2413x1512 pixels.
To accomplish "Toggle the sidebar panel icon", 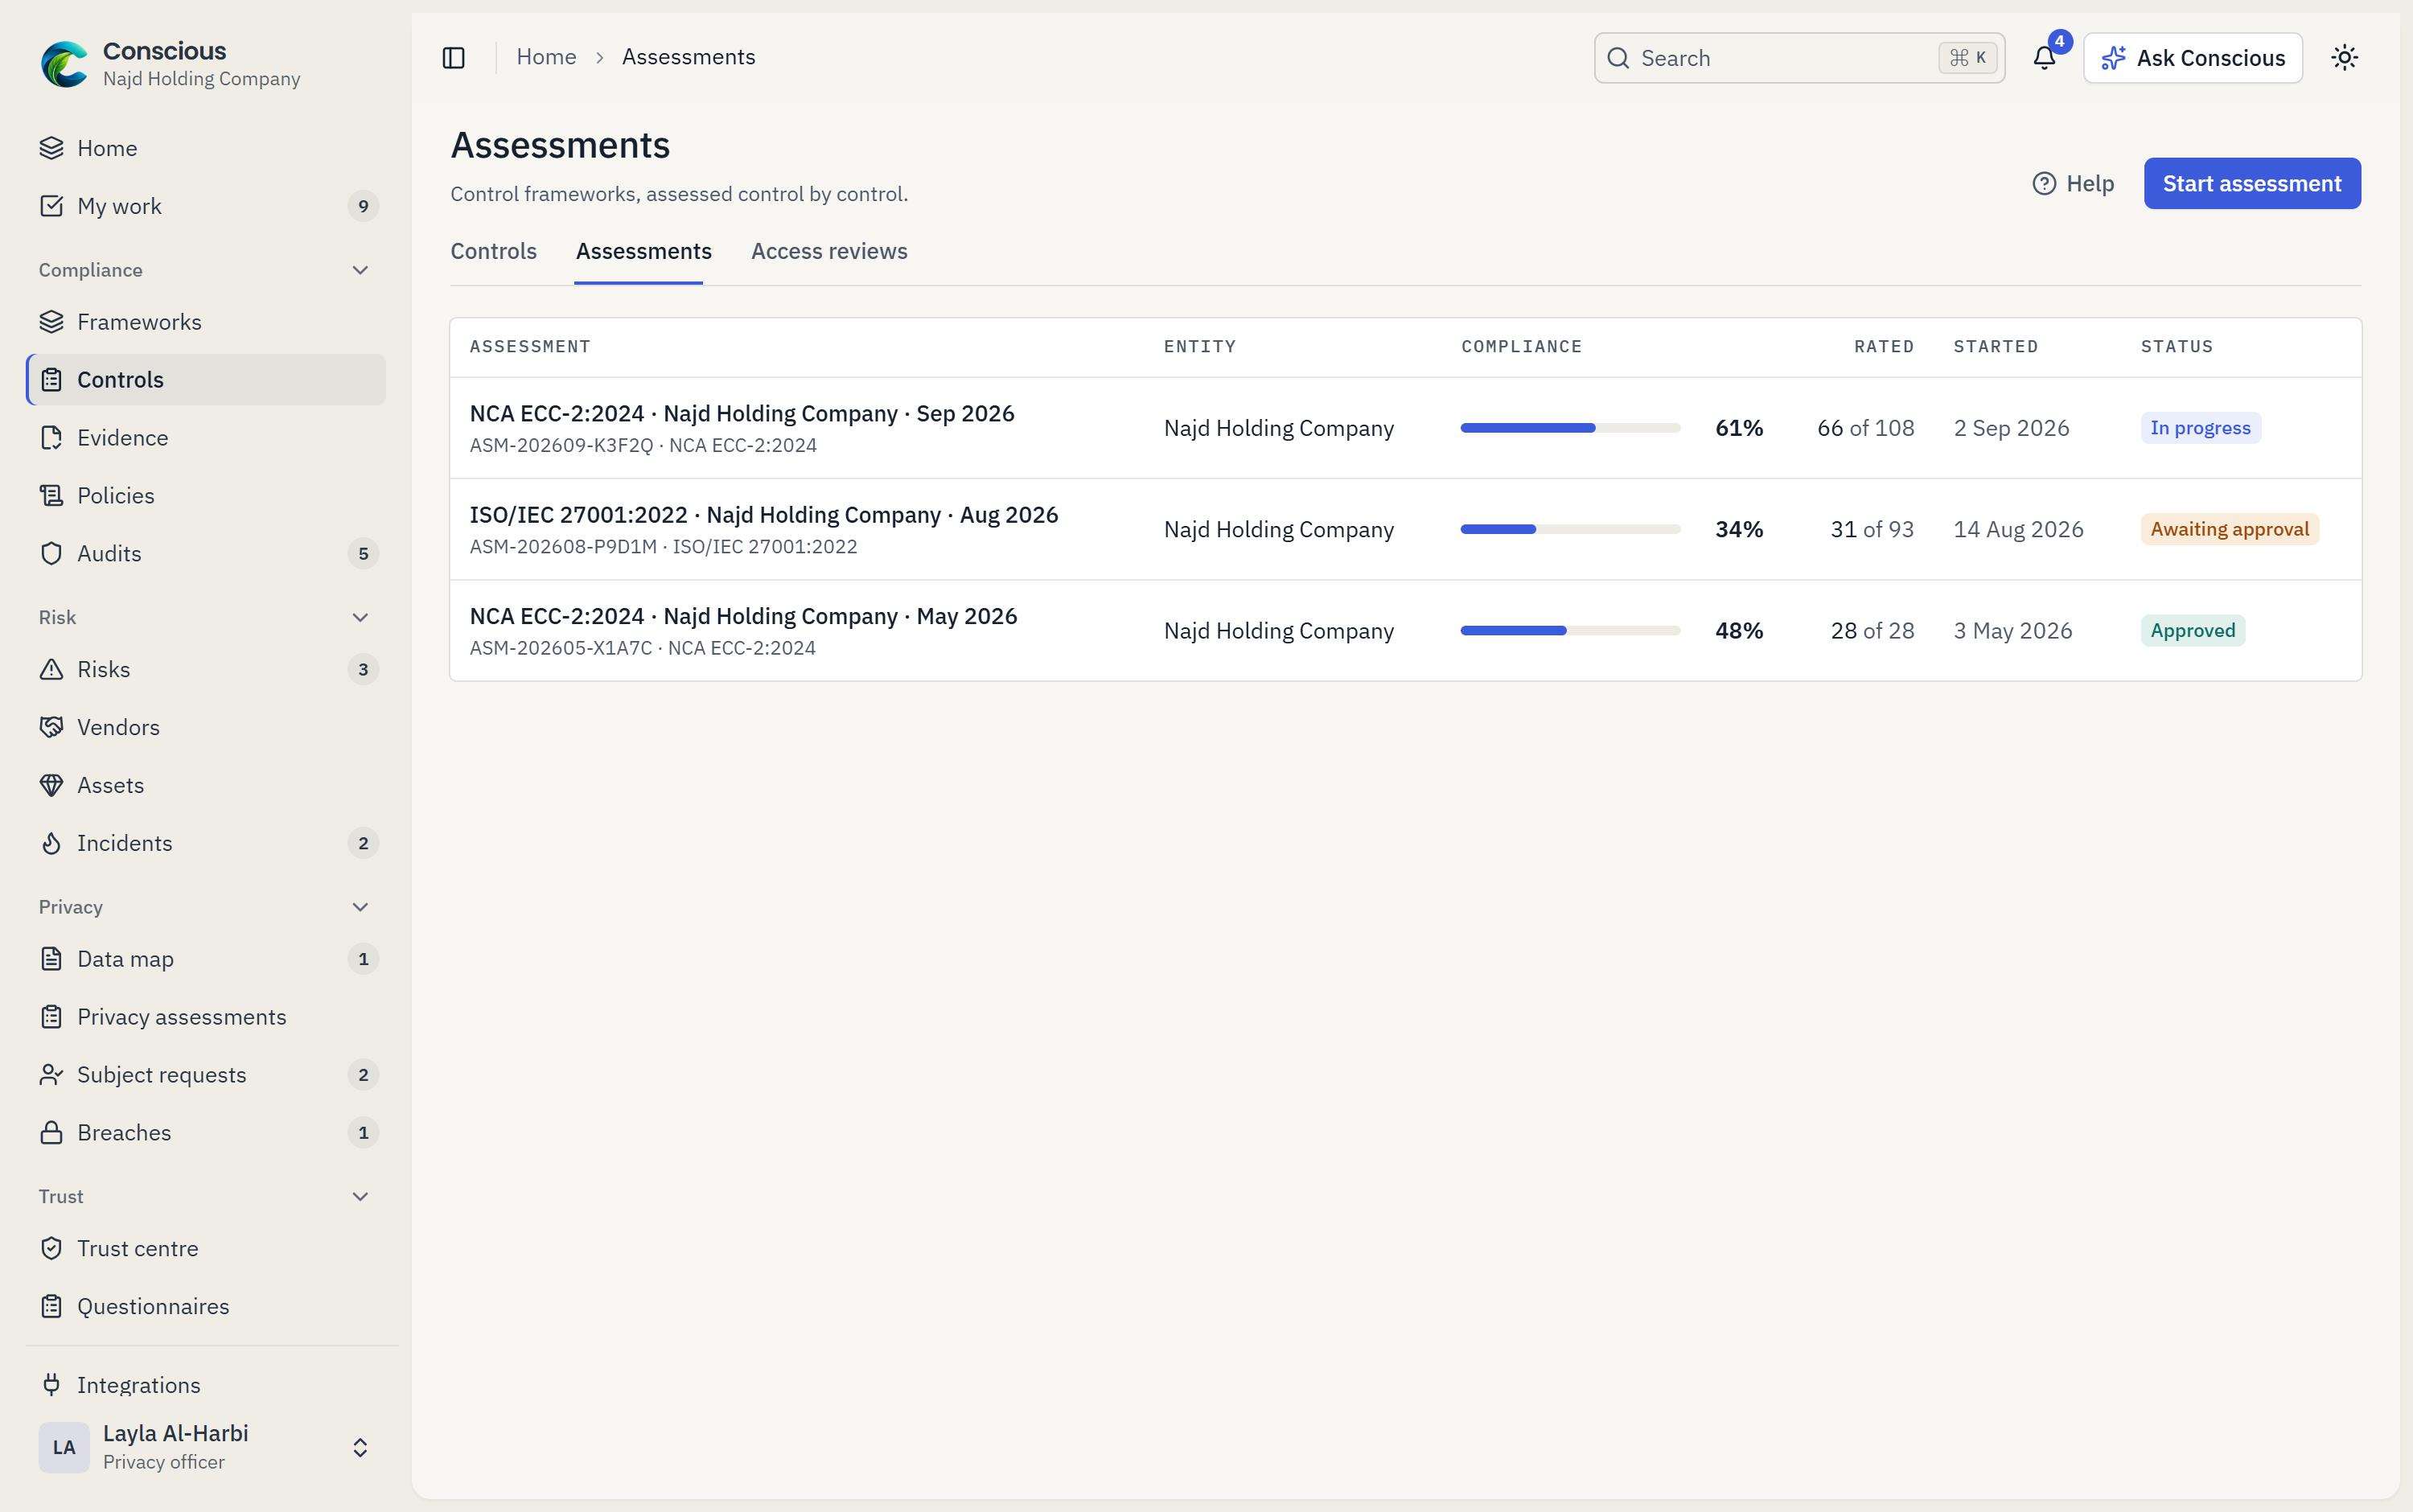I will 453,58.
